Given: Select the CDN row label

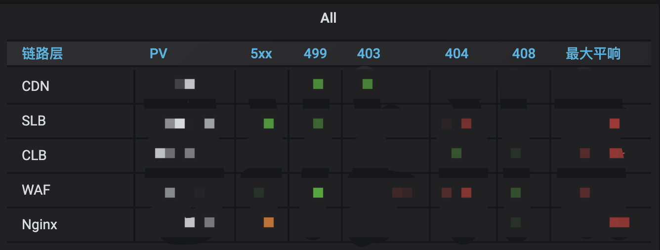Looking at the screenshot, I should 36,86.
